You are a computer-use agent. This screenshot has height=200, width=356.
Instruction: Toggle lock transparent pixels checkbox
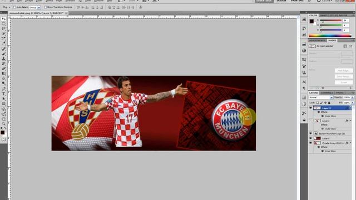tap(318, 103)
